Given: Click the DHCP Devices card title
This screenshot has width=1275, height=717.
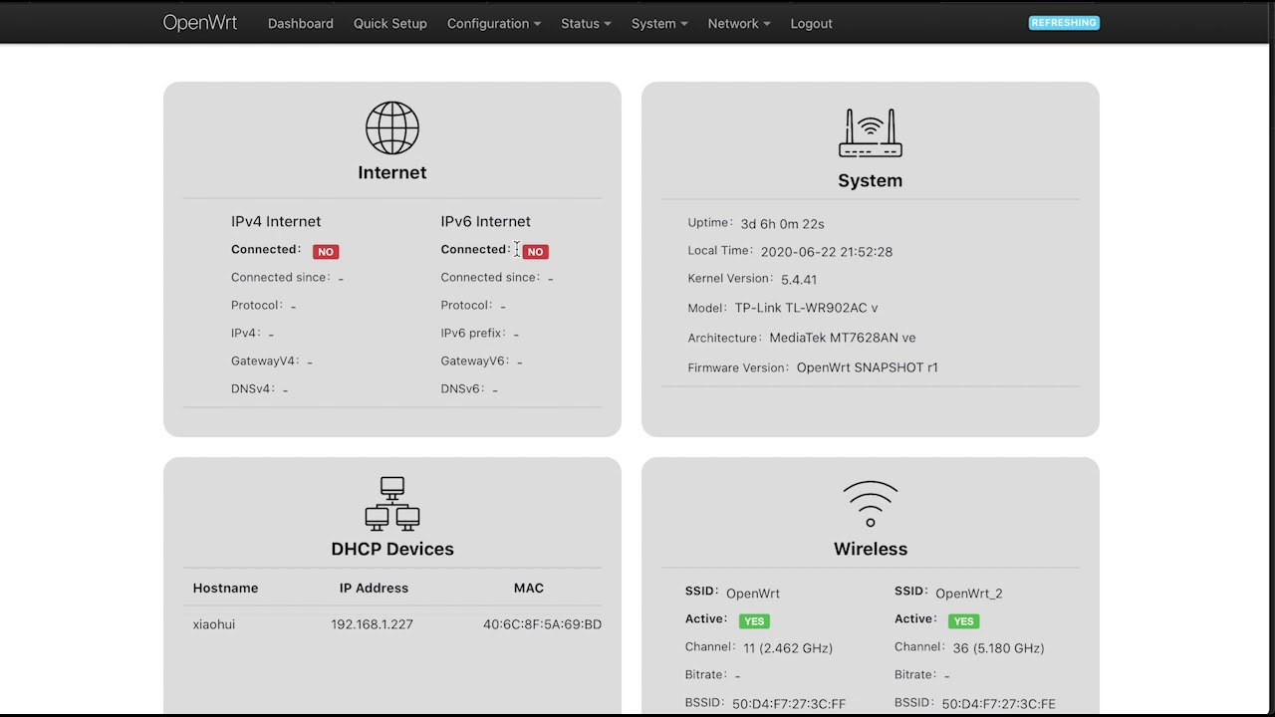Looking at the screenshot, I should pos(391,549).
